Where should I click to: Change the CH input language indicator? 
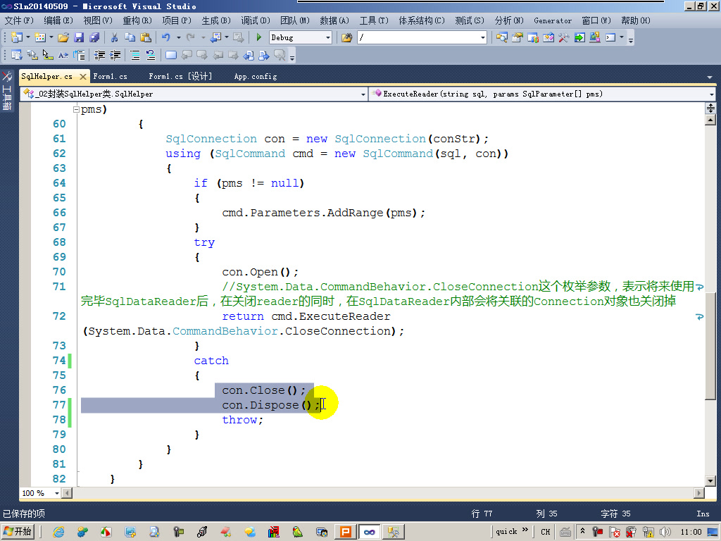pyautogui.click(x=546, y=533)
